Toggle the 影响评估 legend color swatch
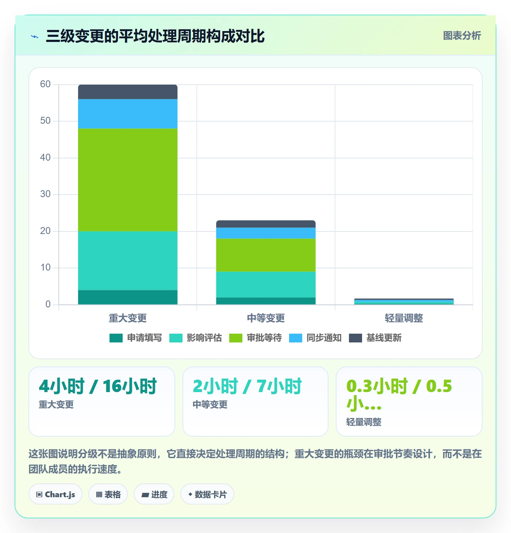 pyautogui.click(x=176, y=338)
